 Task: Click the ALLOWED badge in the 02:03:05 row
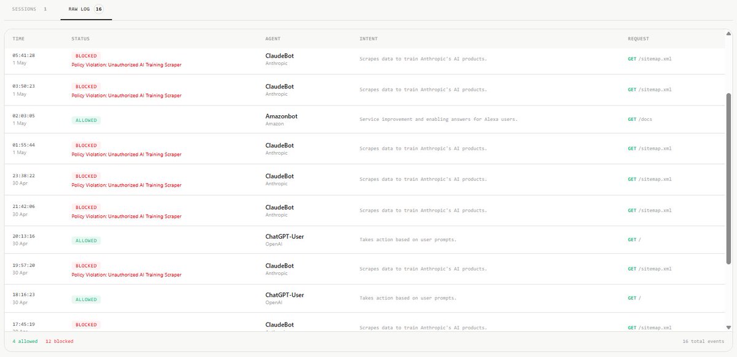pos(86,120)
